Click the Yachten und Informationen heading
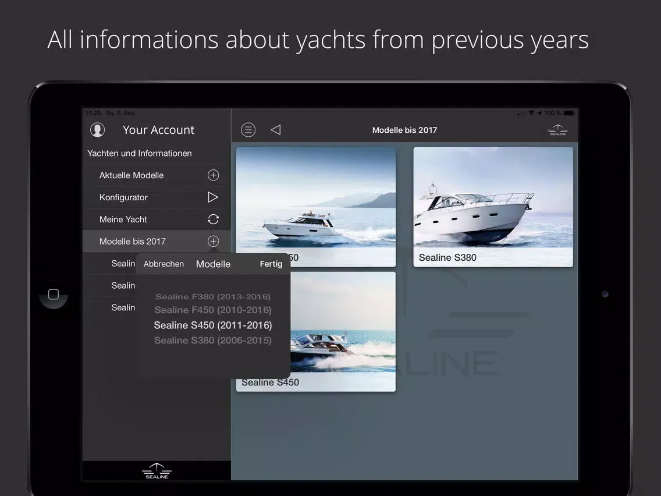Screen dimensions: 661x496 coord(140,154)
